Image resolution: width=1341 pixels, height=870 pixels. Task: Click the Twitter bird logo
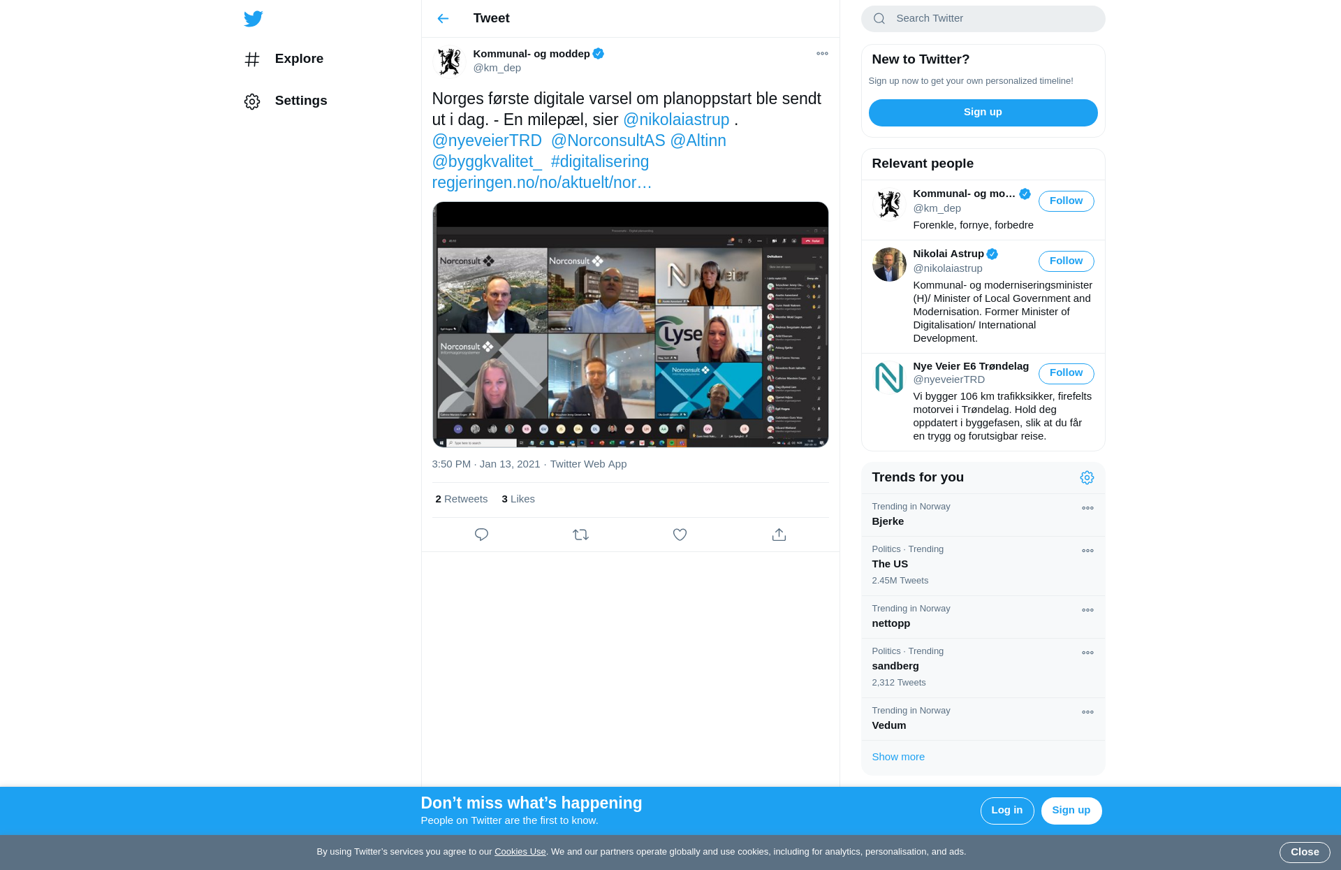pos(254,18)
